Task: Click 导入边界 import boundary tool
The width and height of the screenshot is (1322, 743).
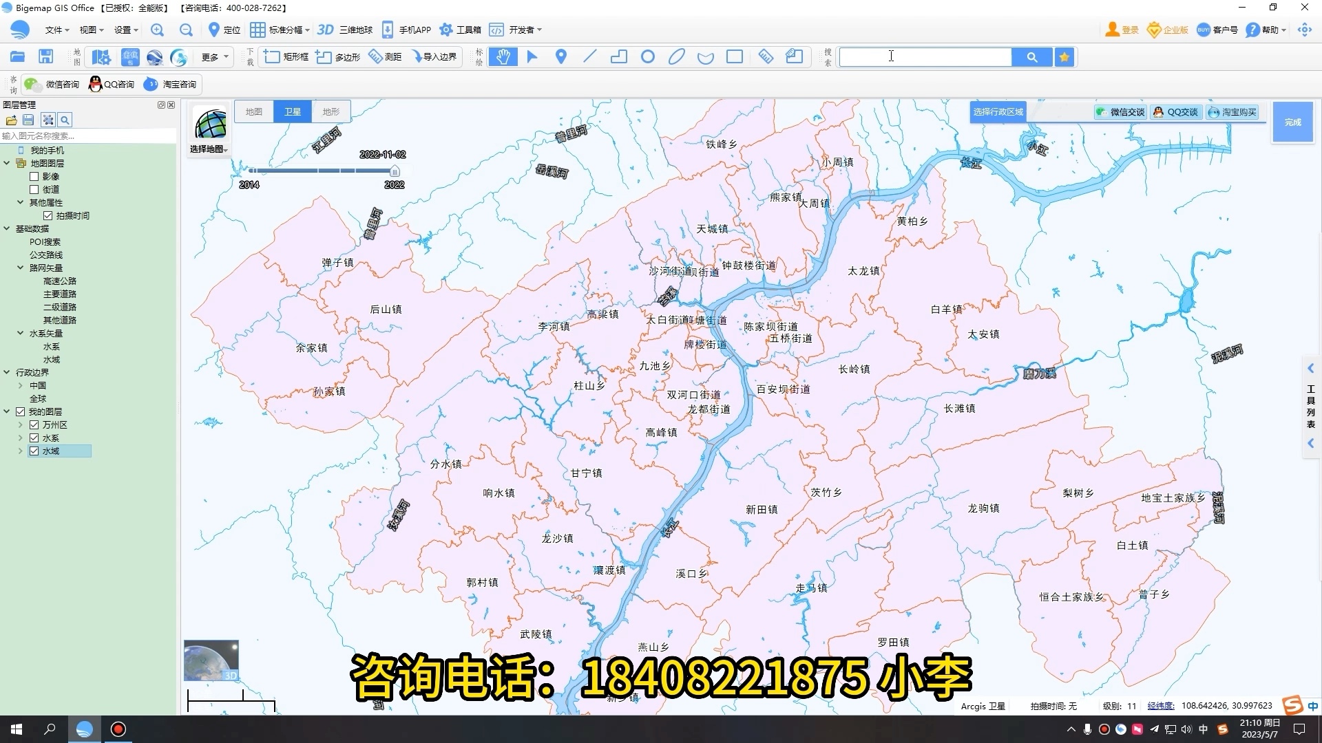Action: click(434, 56)
